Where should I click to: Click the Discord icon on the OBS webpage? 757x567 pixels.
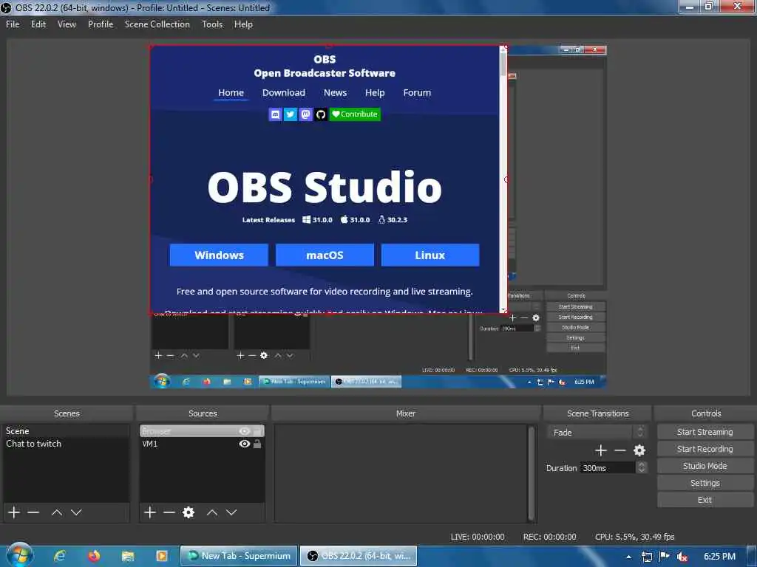click(275, 114)
